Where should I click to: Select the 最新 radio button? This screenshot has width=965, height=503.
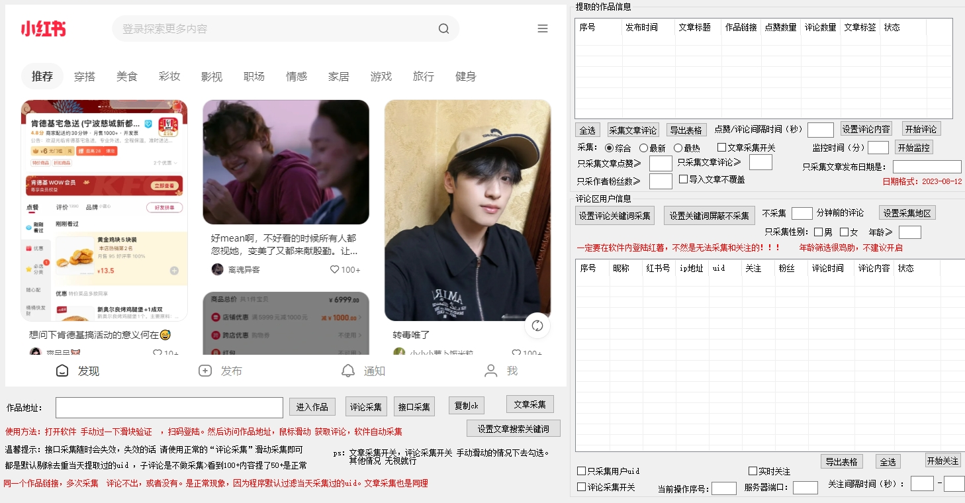pos(643,147)
